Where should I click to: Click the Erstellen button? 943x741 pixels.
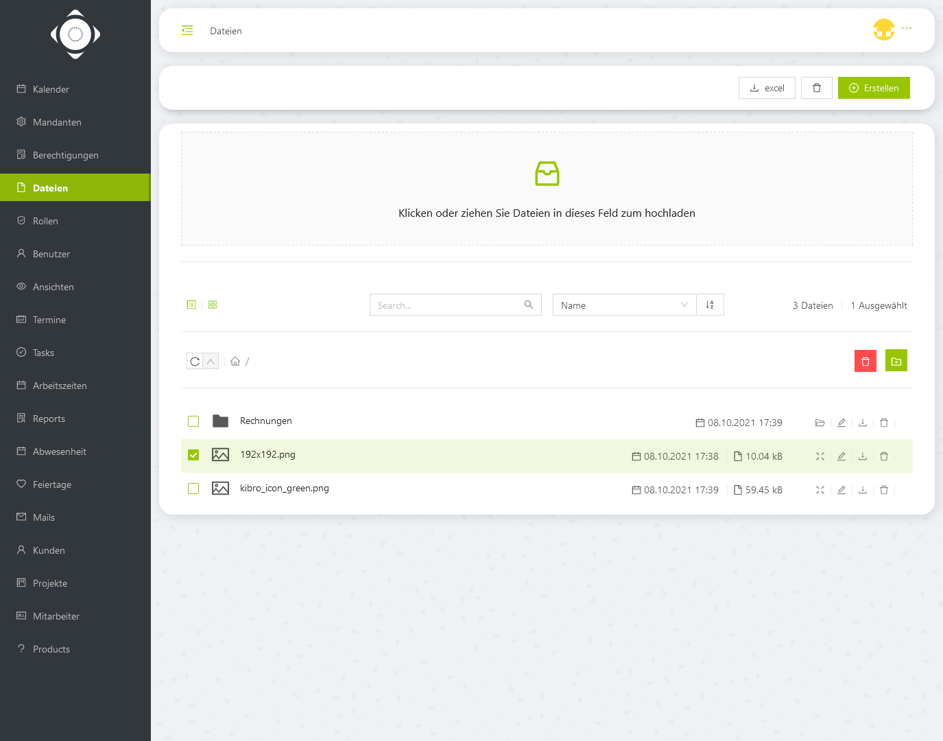pyautogui.click(x=873, y=88)
